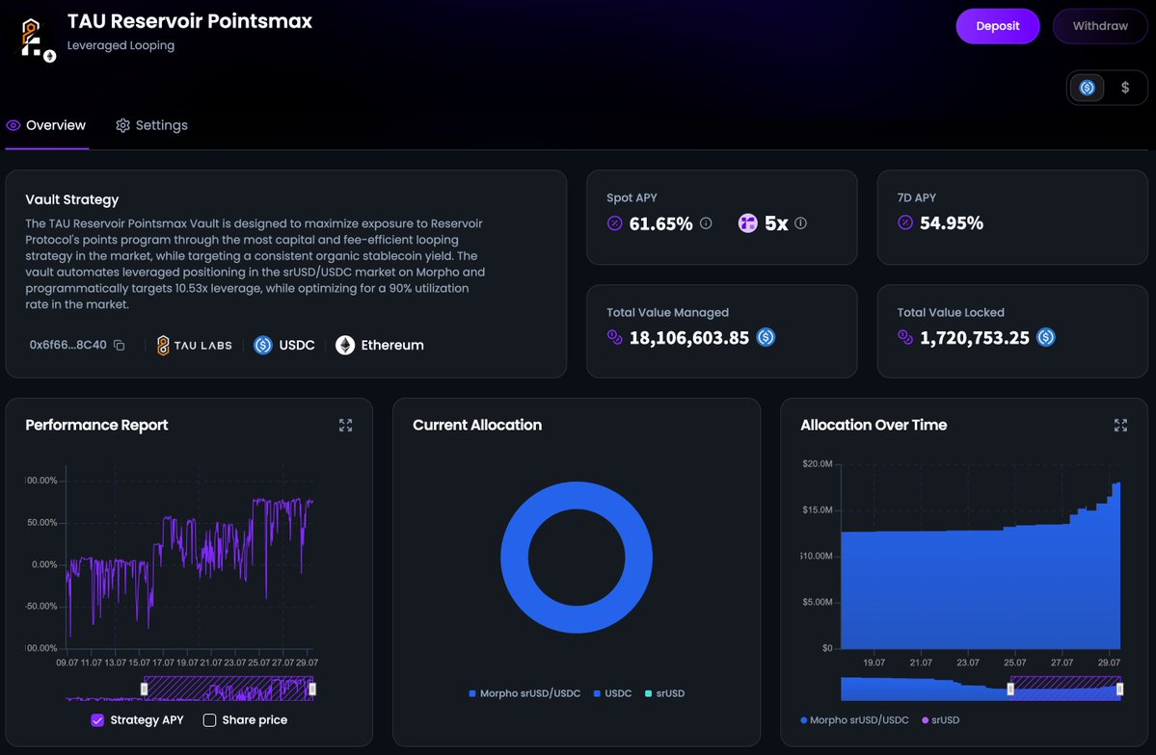Viewport: 1156px width, 755px height.
Task: Click the 54.95% 7D APY value
Action: tap(951, 222)
